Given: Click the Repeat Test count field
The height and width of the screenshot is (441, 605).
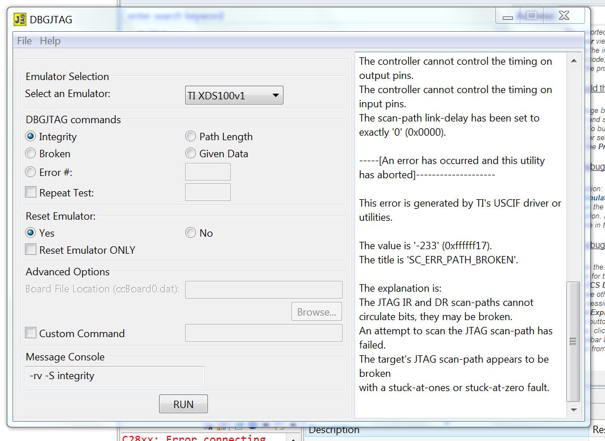Looking at the screenshot, I should tap(207, 192).
